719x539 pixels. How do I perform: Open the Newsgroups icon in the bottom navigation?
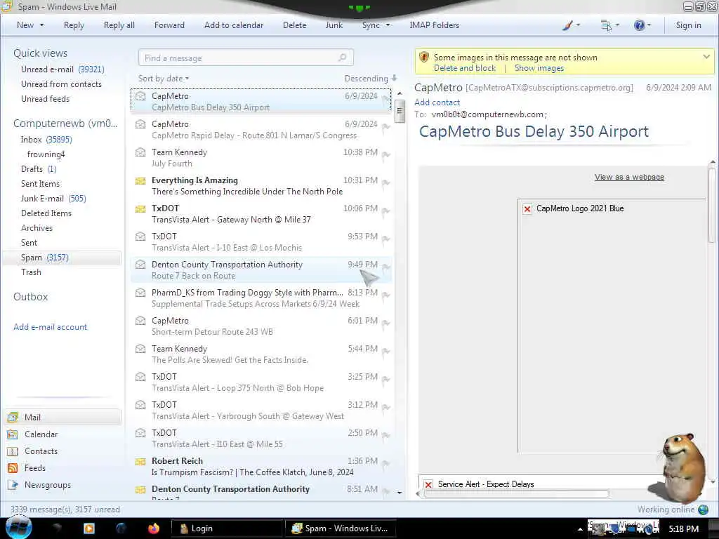point(13,485)
